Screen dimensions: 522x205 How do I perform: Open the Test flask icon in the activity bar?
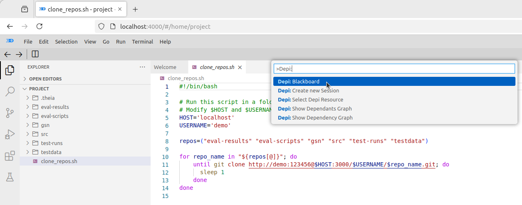click(x=9, y=177)
